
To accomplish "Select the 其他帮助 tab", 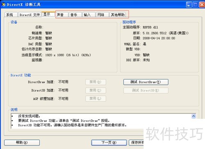I will point(118,15).
